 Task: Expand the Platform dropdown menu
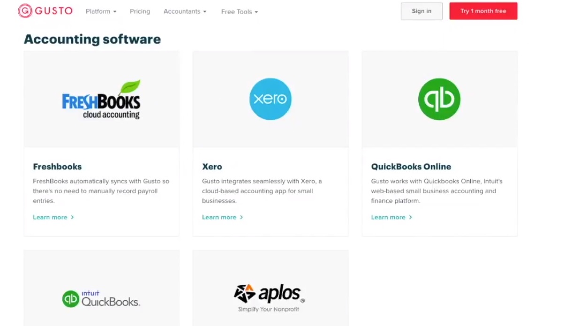pyautogui.click(x=101, y=11)
